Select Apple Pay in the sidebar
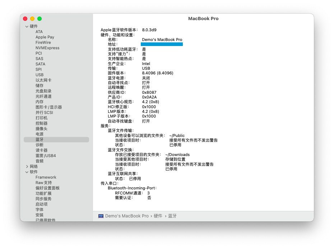This screenshot has width=334, height=248. [45, 37]
